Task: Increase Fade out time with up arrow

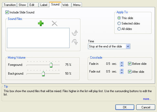Action: click(x=122, y=70)
